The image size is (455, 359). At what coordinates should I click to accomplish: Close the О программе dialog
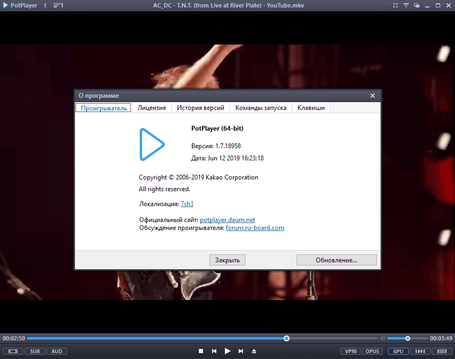point(373,96)
